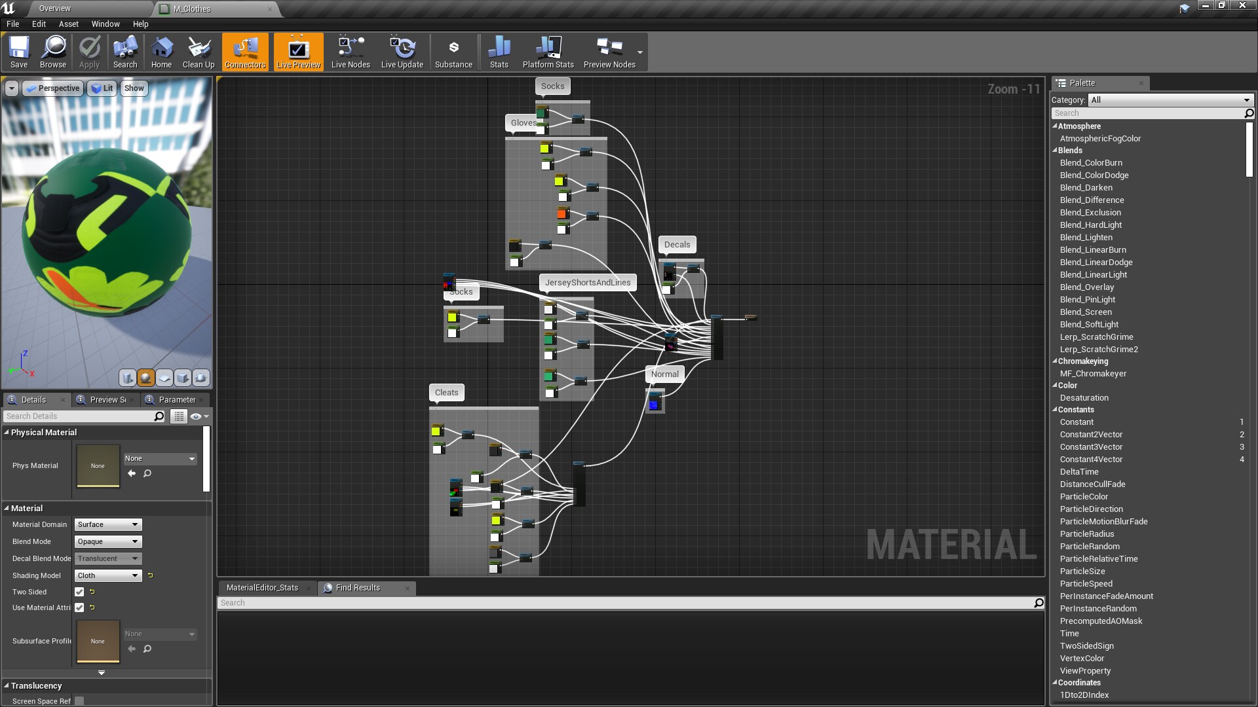
Task: Open the Shading Model dropdown
Action: point(108,575)
